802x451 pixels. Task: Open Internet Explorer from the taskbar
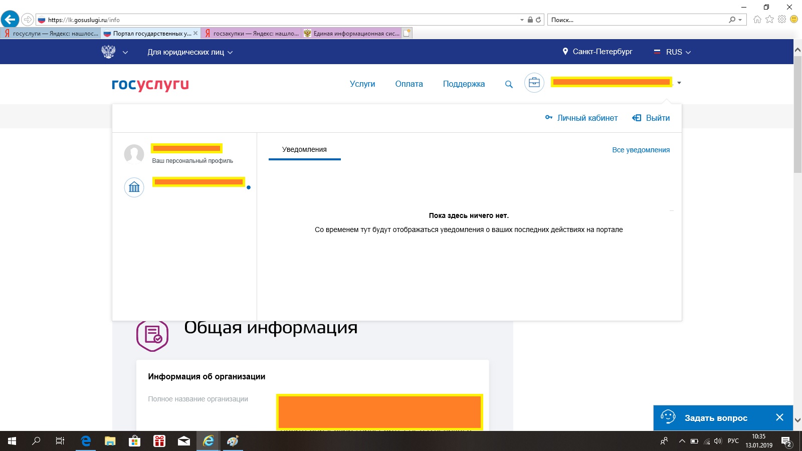click(x=208, y=441)
